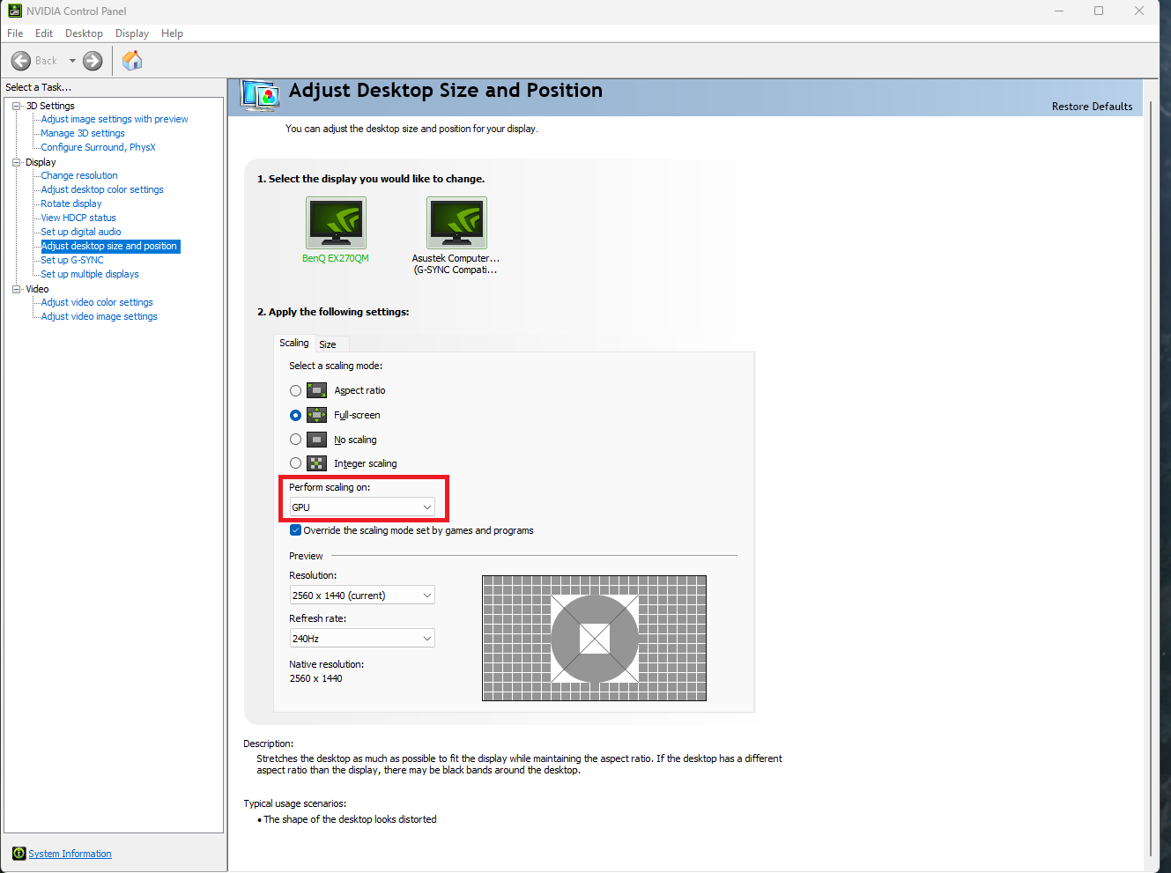Open View HDCP status page

(x=78, y=218)
